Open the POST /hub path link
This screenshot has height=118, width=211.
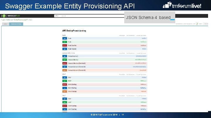(x=70, y=42)
